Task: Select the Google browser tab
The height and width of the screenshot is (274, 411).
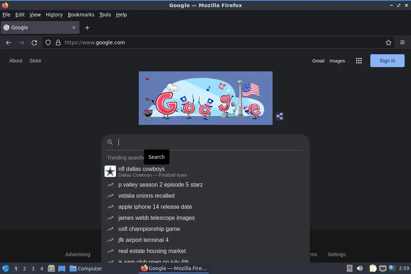Action: tap(40, 27)
